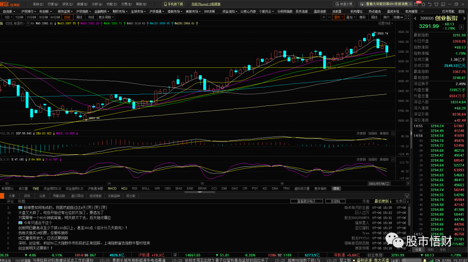
Task: Expand the 更多周期 dropdown
Action: (x=107, y=17)
